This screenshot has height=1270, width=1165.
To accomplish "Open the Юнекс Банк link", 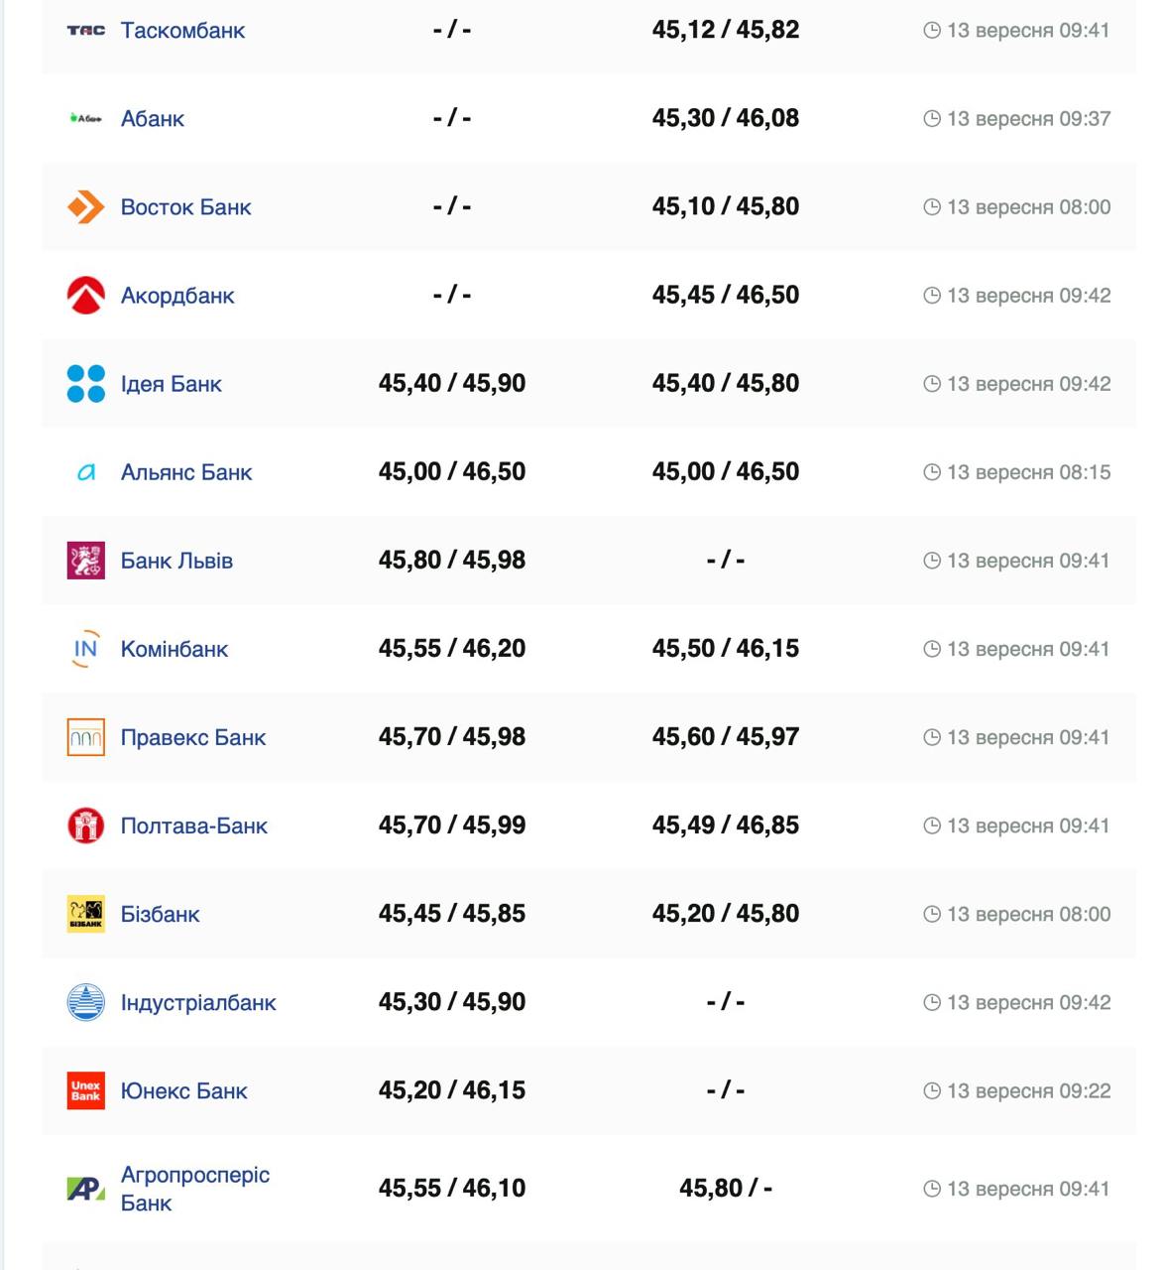I will point(184,1090).
